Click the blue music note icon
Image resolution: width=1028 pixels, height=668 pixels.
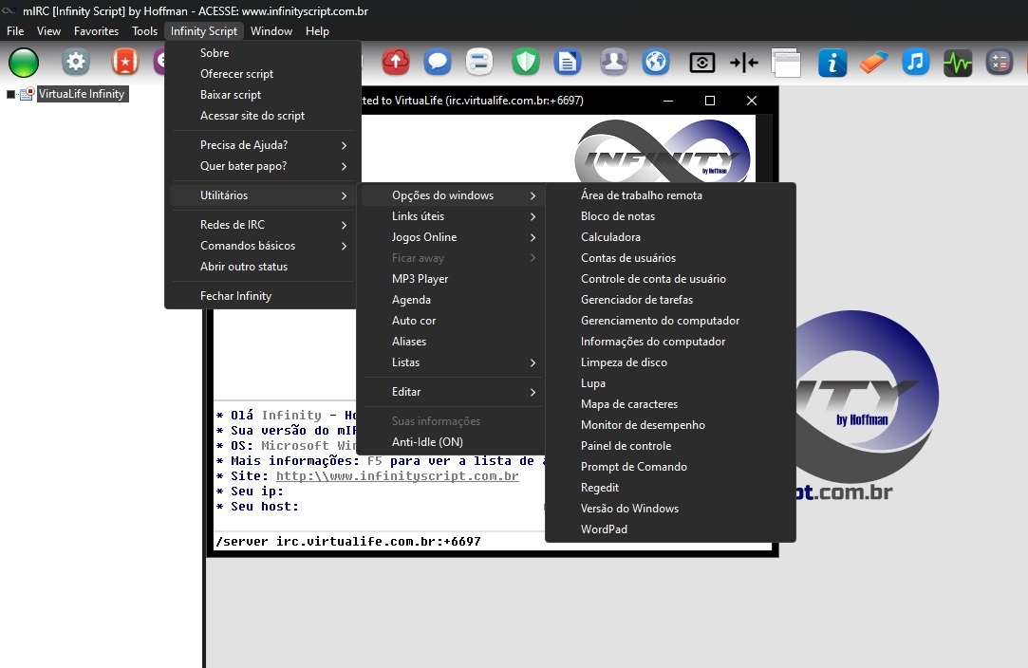coord(915,63)
